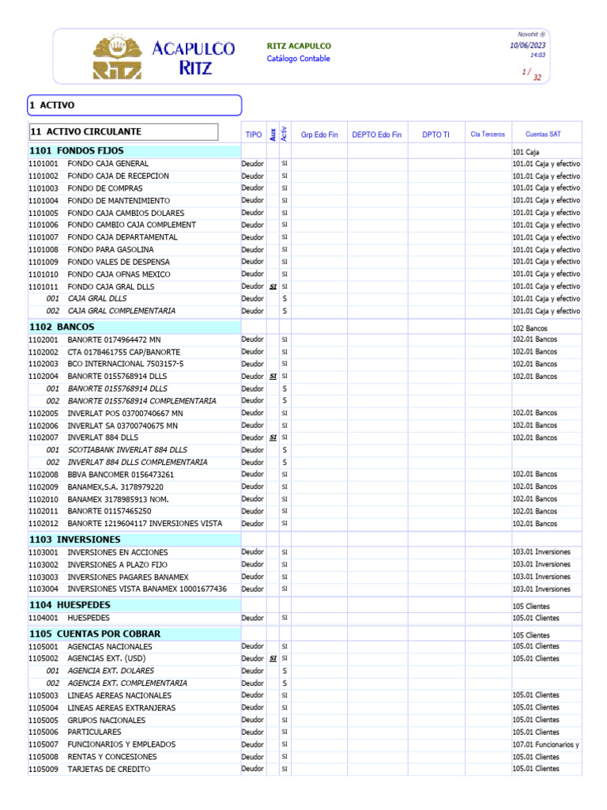The width and height of the screenshot is (607, 810).
Task: Click account 'FONDO CAJA CAMBIOS DOLARES'
Action: pyautogui.click(x=126, y=214)
